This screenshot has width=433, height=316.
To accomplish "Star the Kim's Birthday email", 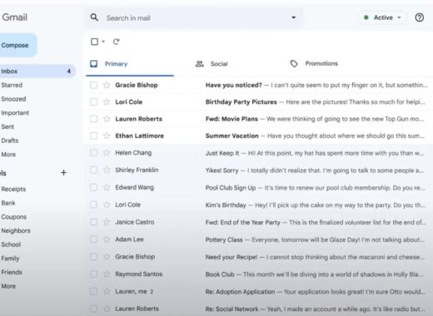I will point(107,205).
